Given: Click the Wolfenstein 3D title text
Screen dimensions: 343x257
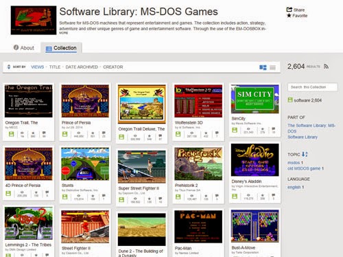Looking at the screenshot, I should click(189, 122).
